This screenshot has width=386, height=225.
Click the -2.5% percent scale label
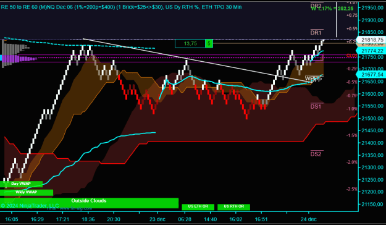pos(352,189)
